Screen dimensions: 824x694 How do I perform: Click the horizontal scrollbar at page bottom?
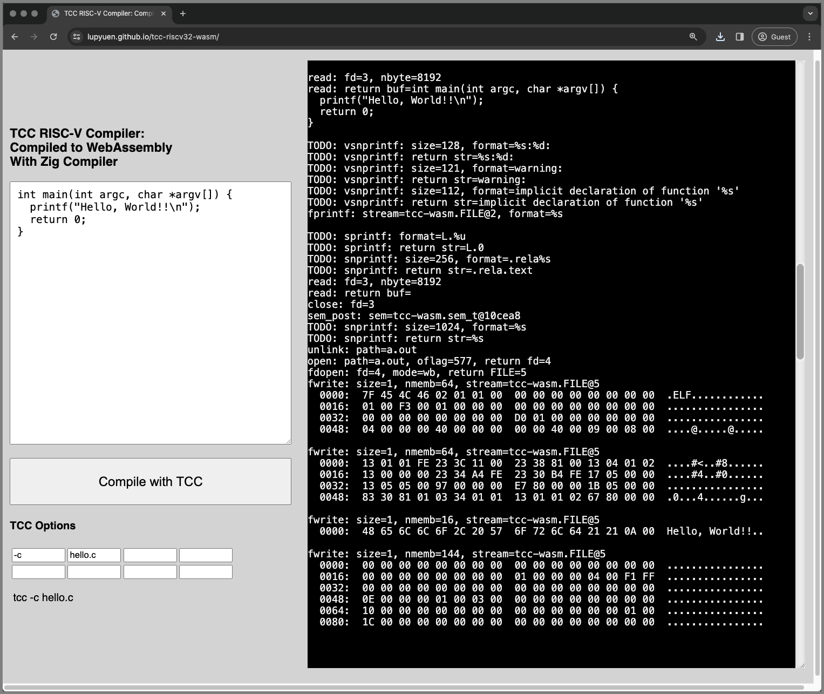click(405, 688)
